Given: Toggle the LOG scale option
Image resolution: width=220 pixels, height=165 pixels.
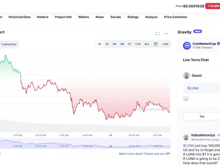Looking at the screenshot, I should (x=165, y=44).
